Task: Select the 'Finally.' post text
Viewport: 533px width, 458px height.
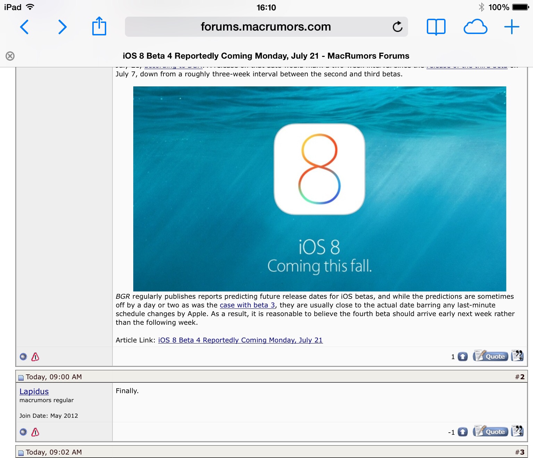Action: [127, 391]
